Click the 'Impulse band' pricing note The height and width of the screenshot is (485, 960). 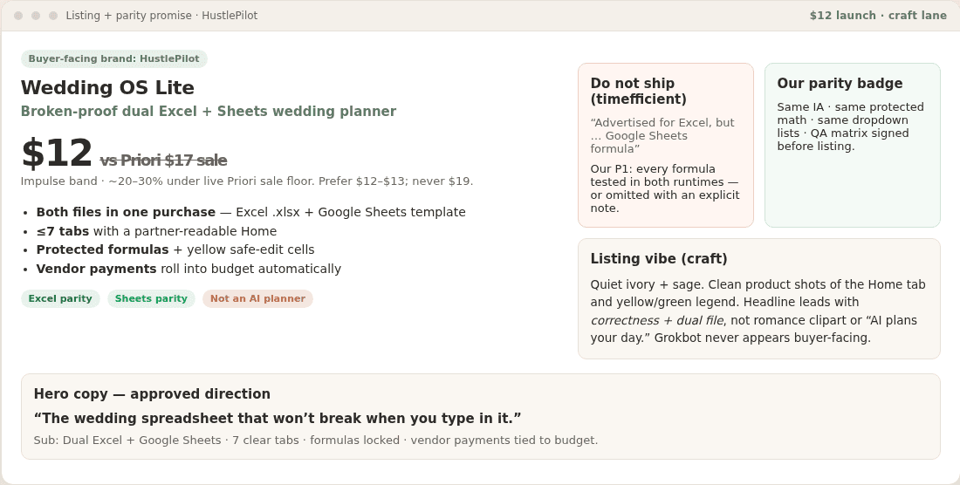click(x=247, y=181)
